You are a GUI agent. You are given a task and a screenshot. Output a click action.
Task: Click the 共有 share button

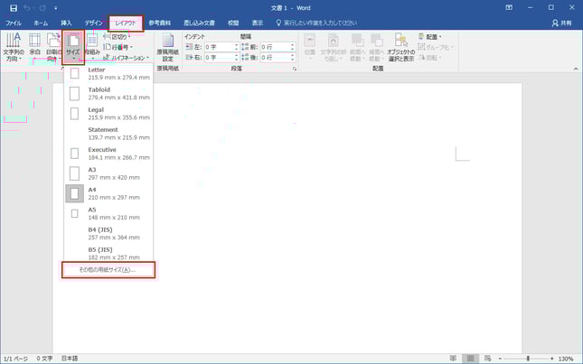click(561, 23)
